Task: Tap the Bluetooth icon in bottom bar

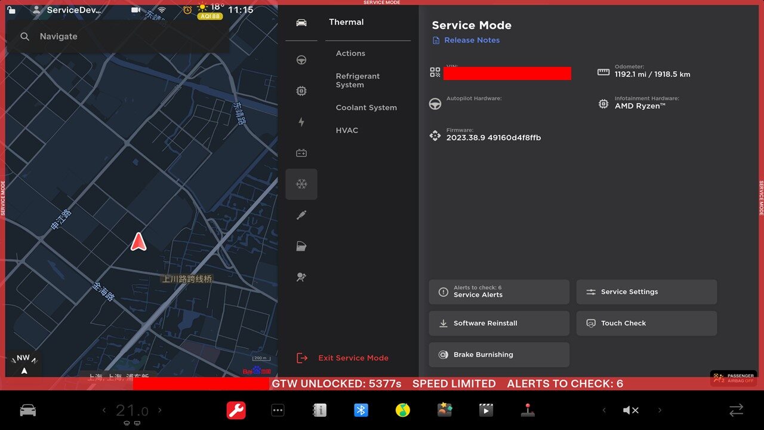Action: (361, 410)
